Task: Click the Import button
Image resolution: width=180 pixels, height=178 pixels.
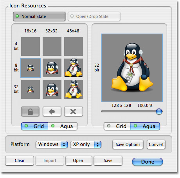Action: pos(50,160)
